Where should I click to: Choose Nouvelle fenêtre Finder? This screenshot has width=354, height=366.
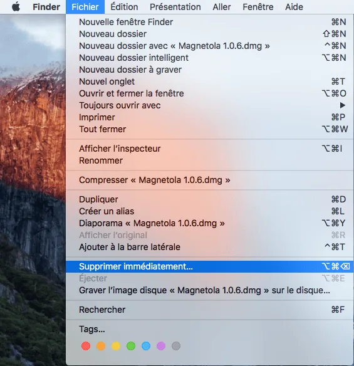pos(209,22)
